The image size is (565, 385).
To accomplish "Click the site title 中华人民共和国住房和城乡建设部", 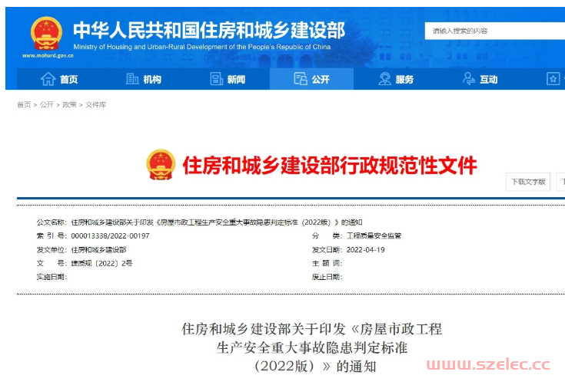I will click(x=209, y=30).
